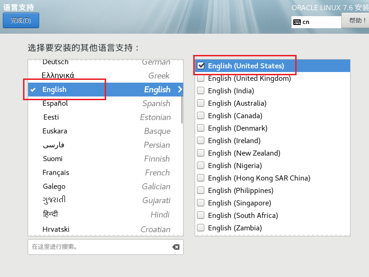Check the English (Zambia) option
This screenshot has width=369, height=277.
[201, 228]
